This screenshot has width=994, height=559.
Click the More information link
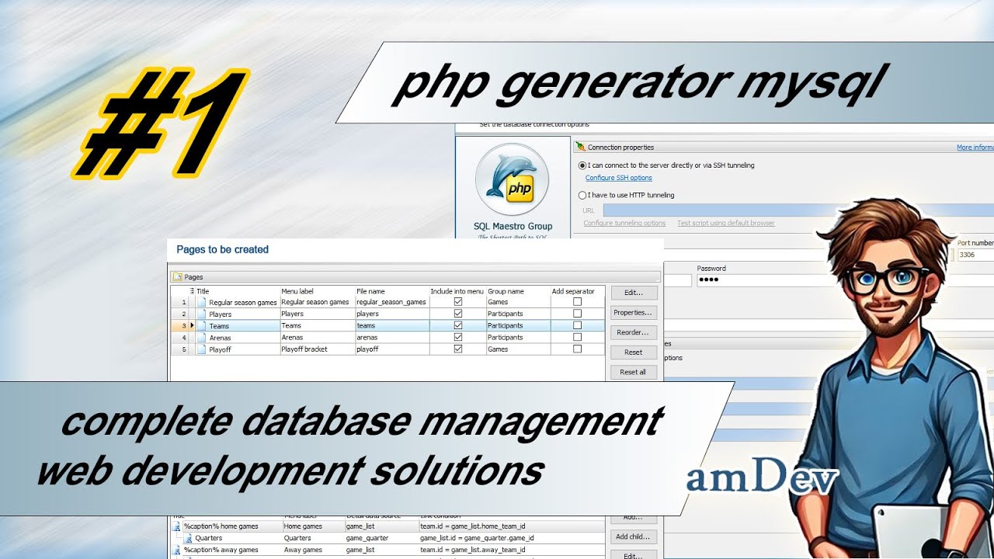[975, 147]
